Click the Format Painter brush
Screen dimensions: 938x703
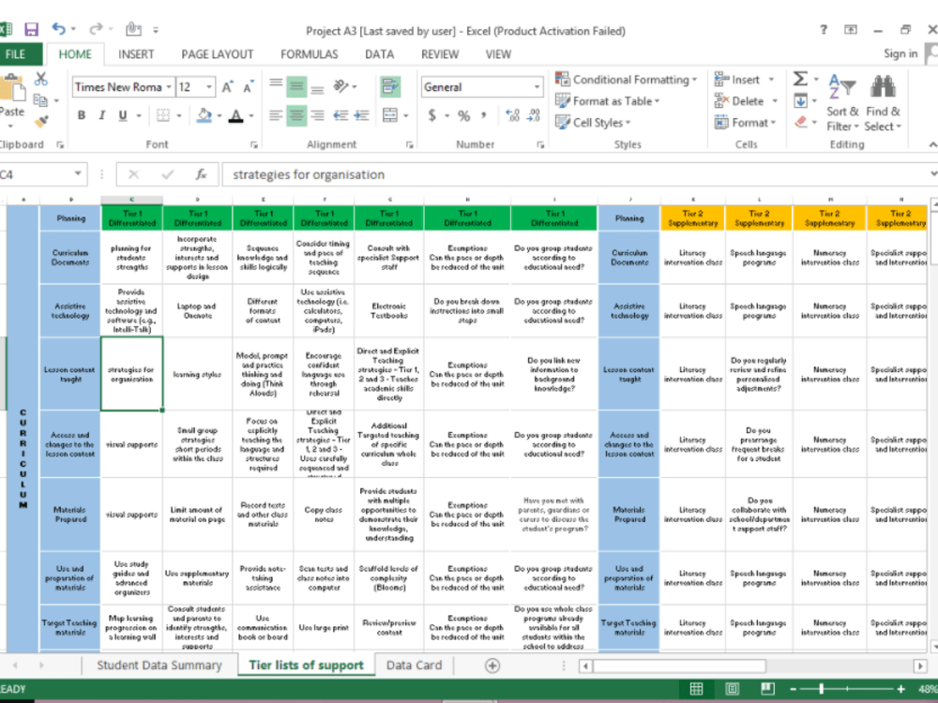tap(40, 121)
